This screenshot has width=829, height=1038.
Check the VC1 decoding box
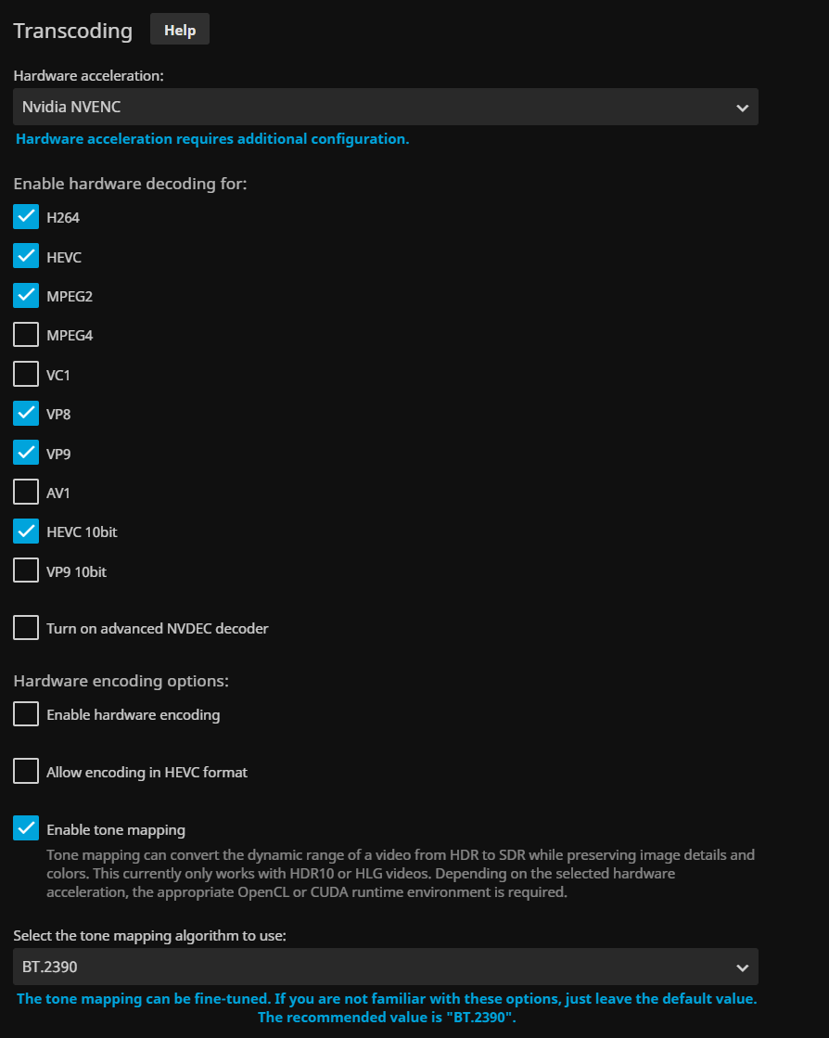pos(26,375)
